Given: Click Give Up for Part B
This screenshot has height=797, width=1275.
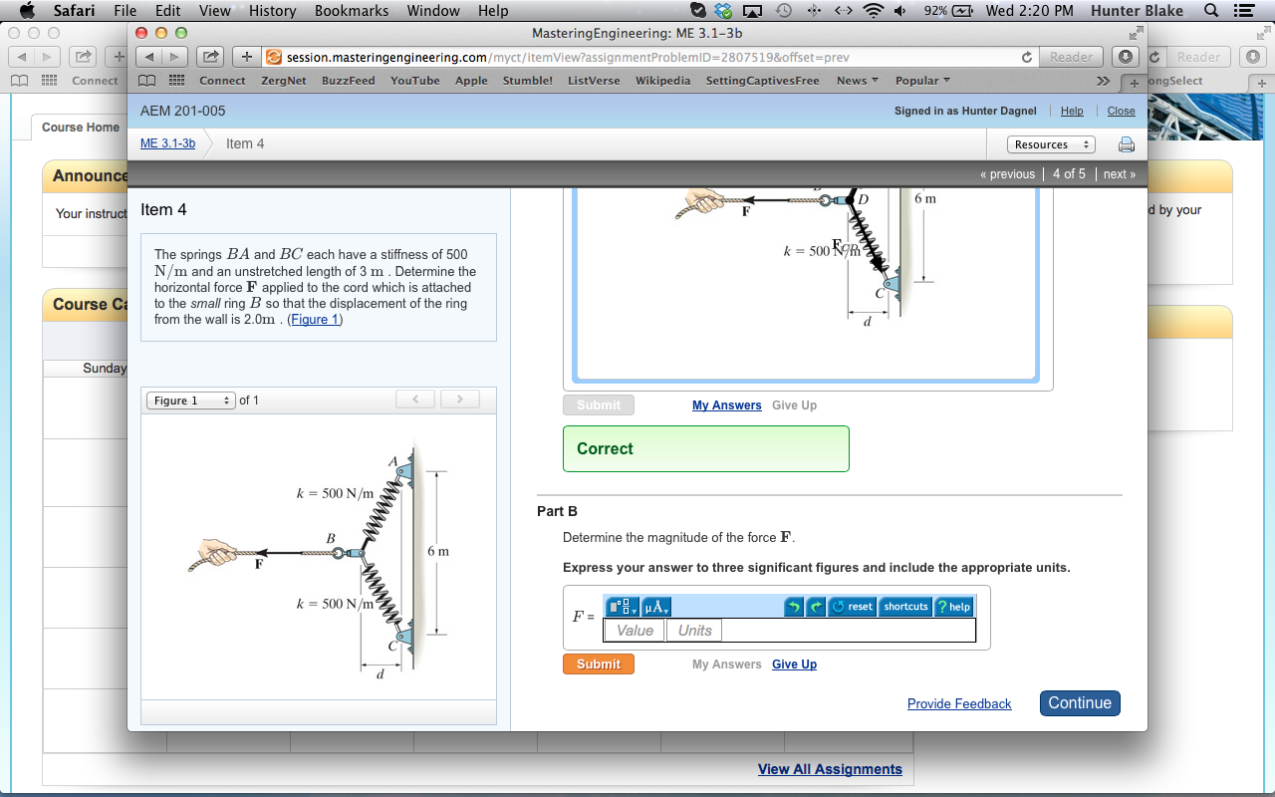Looking at the screenshot, I should (x=794, y=664).
